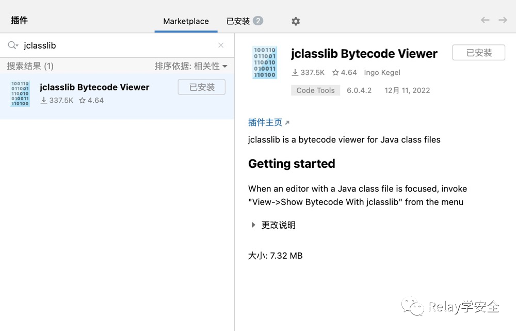Select jclasslib Bytecode Viewer result row
The image size is (516, 331).
point(117,96)
